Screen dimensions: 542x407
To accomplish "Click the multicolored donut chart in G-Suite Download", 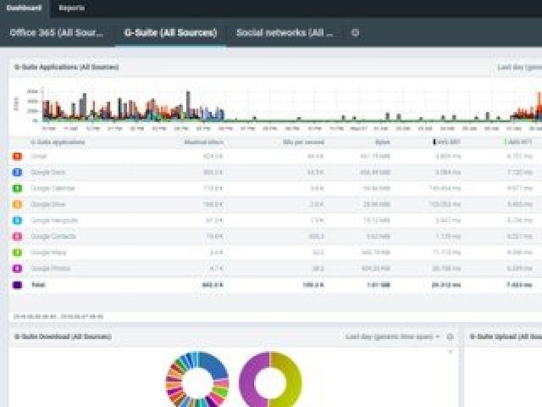I will pos(197,379).
